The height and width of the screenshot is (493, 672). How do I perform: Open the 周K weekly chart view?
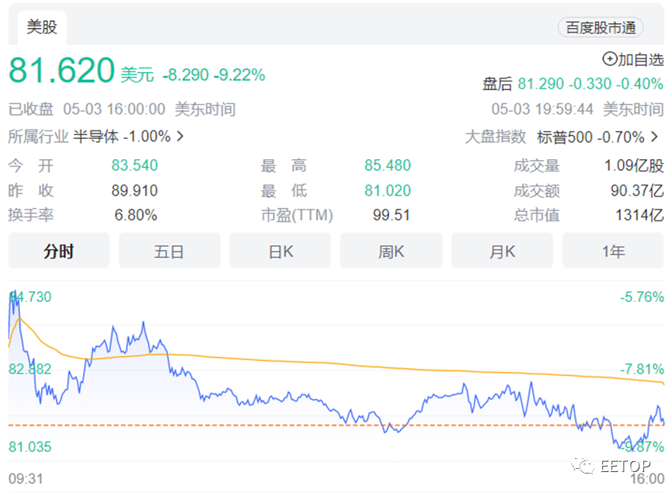[x=391, y=250]
